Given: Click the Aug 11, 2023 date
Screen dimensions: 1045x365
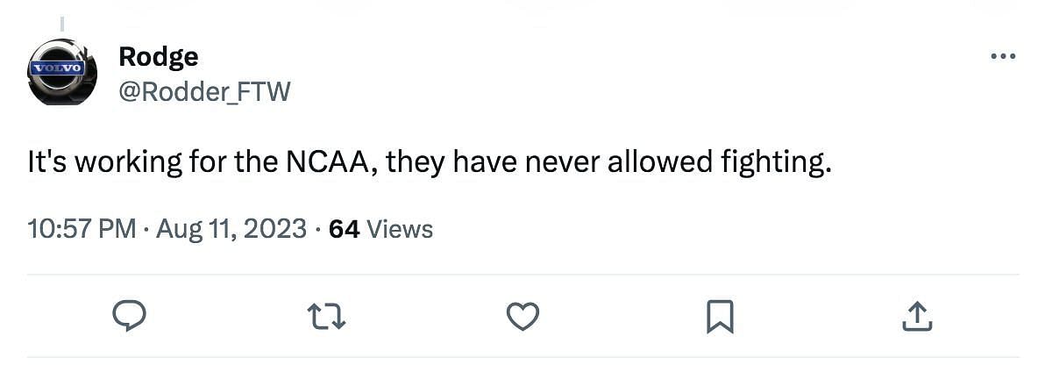Looking at the screenshot, I should (231, 229).
